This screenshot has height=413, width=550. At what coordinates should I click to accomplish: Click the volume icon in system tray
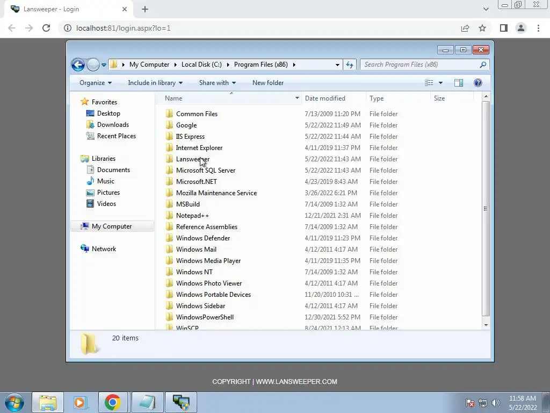click(496, 403)
